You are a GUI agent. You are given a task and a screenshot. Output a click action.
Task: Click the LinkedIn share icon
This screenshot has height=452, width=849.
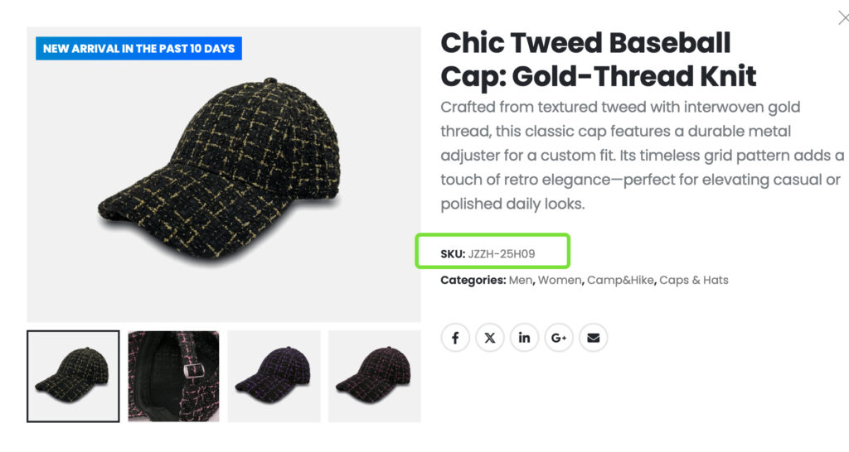pos(524,338)
